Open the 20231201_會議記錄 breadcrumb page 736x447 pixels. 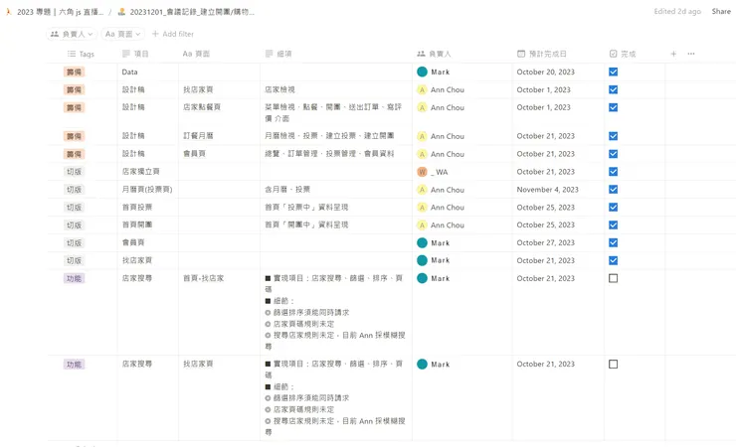192,12
